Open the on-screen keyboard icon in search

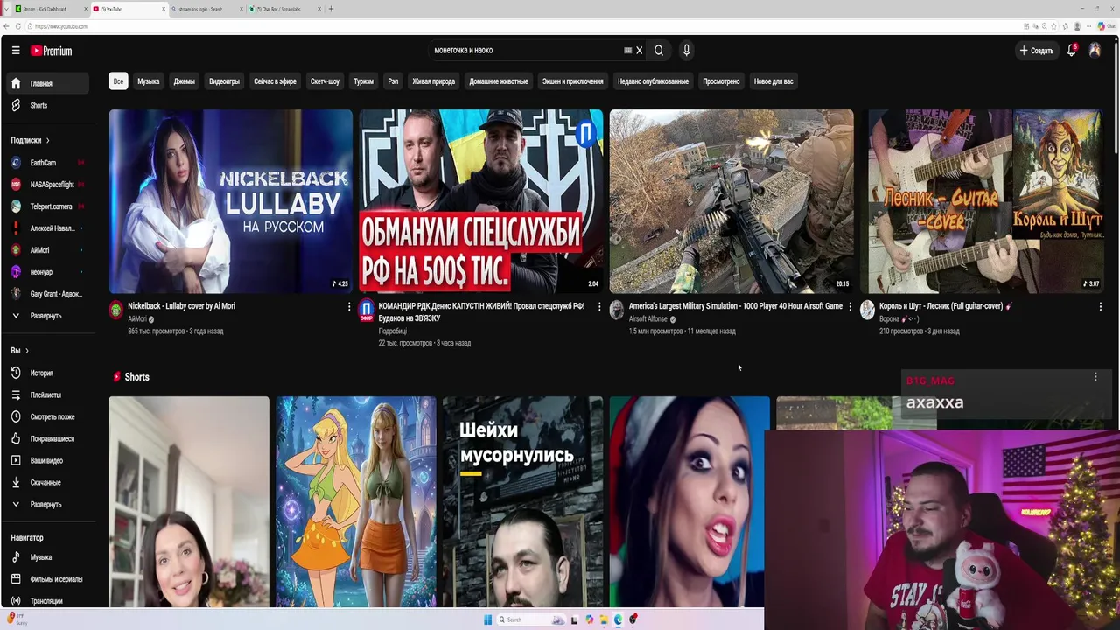(627, 51)
